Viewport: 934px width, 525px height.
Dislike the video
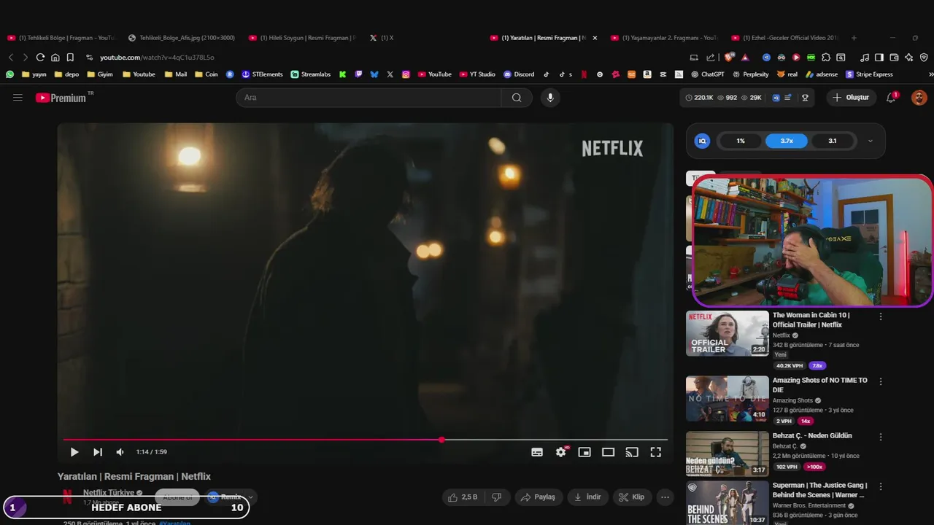497,497
